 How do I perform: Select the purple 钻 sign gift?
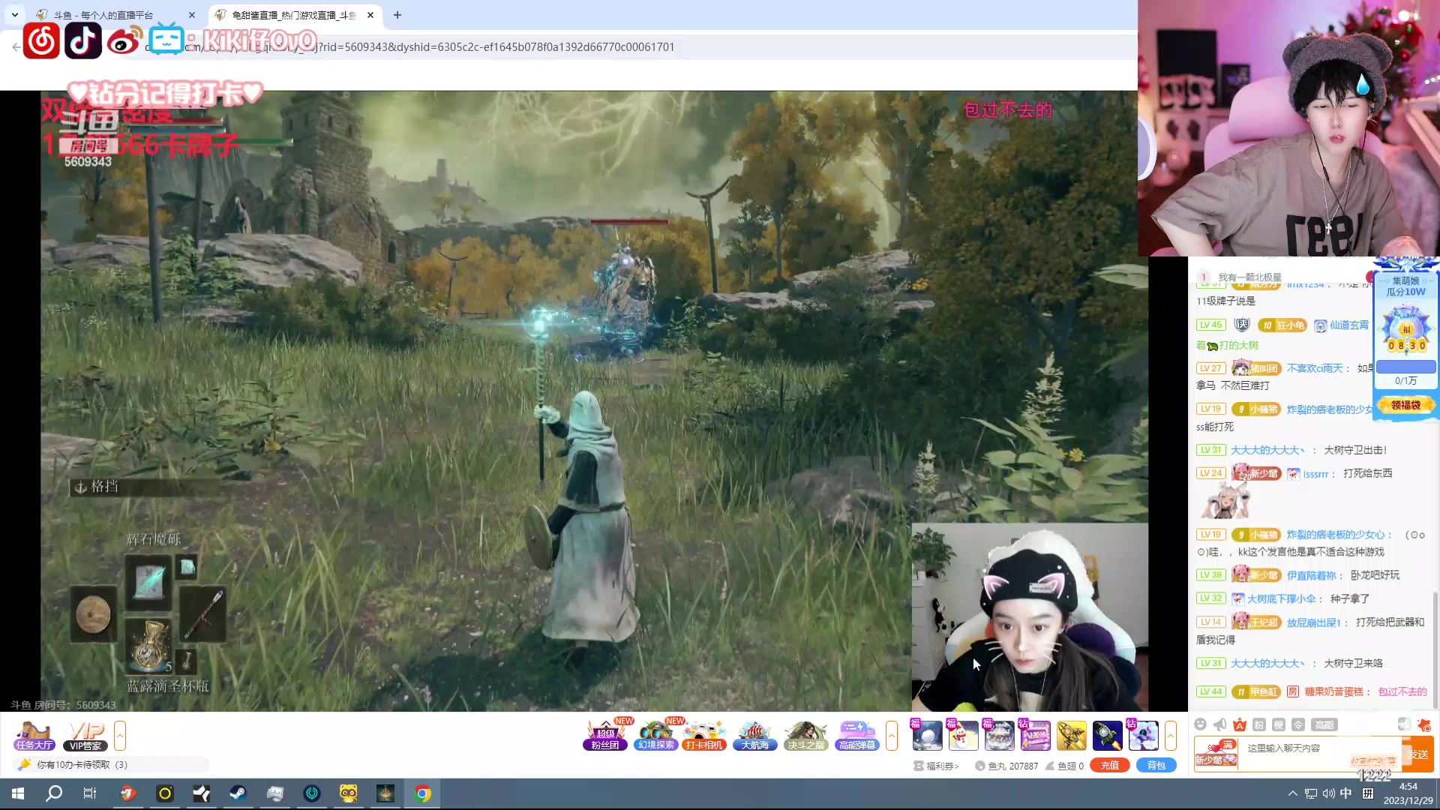click(1035, 735)
